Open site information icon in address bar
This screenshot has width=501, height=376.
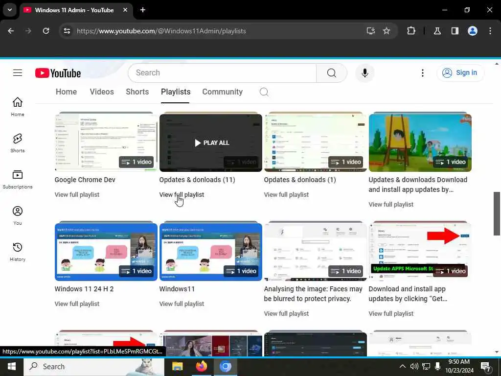67,31
